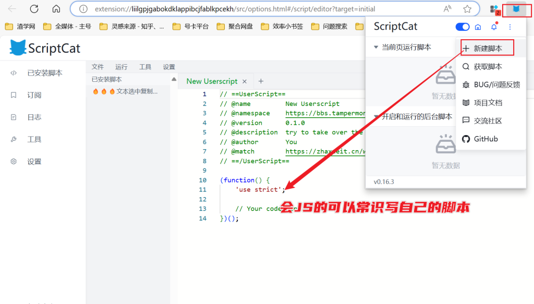Viewport: 534px width, 304px height.
Task: Refresh the page with the reload icon
Action: point(34,9)
